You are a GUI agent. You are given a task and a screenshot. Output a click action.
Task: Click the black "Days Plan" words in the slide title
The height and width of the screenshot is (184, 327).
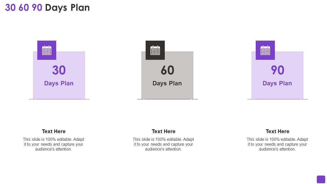point(67,8)
